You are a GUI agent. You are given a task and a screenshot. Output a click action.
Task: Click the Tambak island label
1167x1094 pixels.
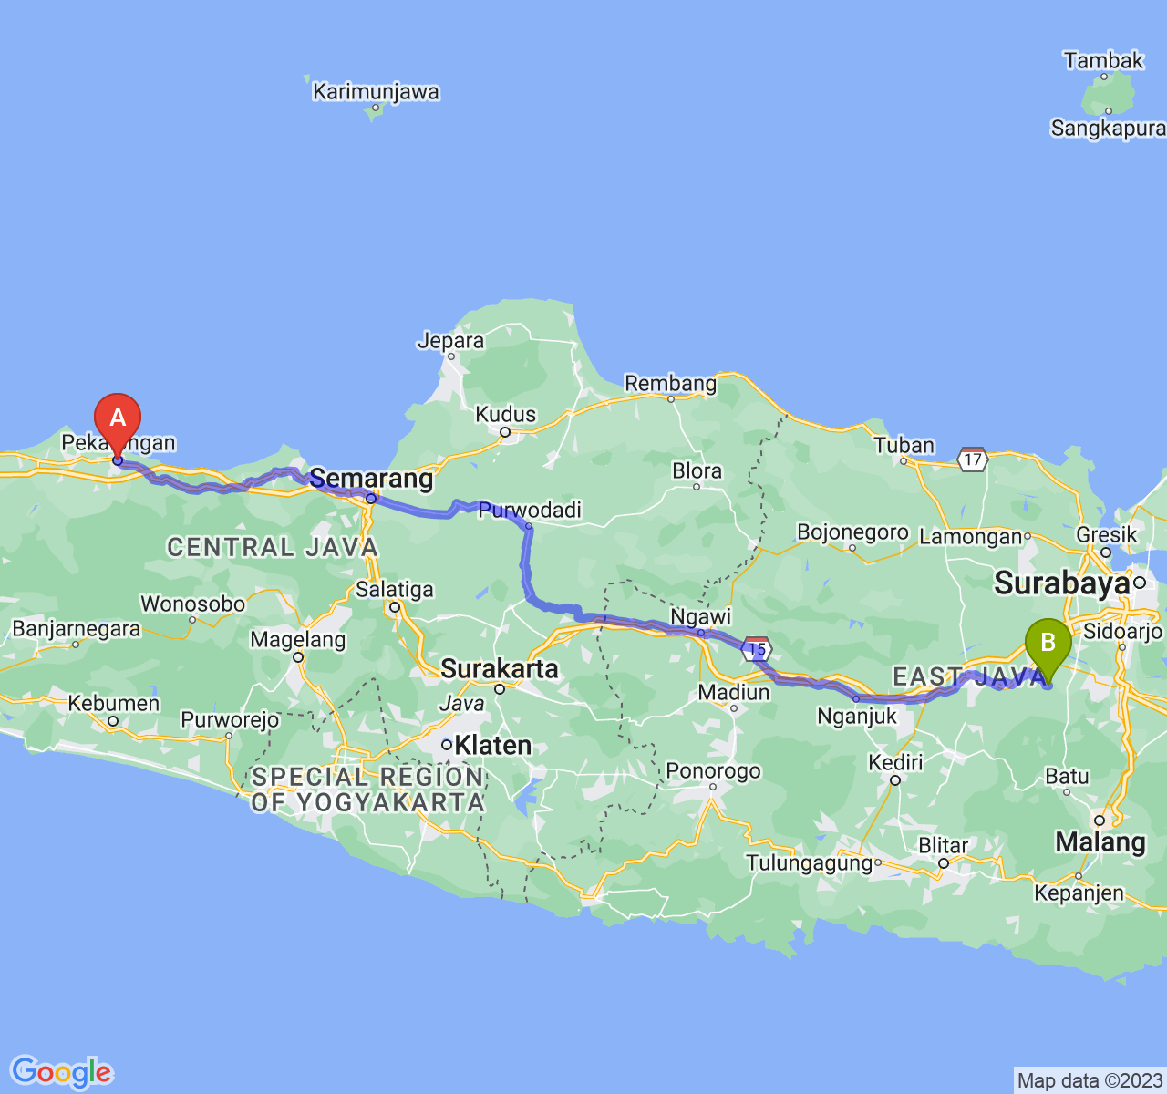coord(1103,61)
